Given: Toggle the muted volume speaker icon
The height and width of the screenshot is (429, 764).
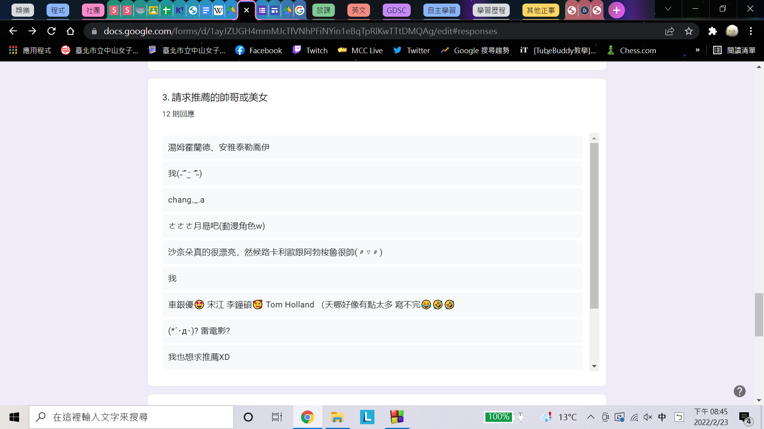Looking at the screenshot, I should pos(647,417).
